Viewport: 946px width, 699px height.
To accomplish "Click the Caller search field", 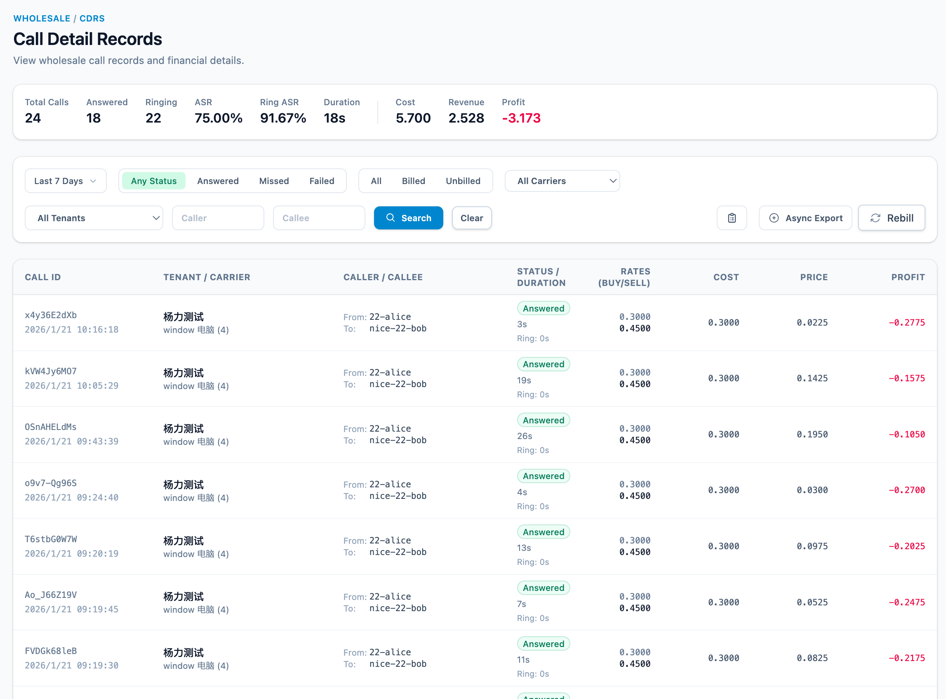I will 218,218.
